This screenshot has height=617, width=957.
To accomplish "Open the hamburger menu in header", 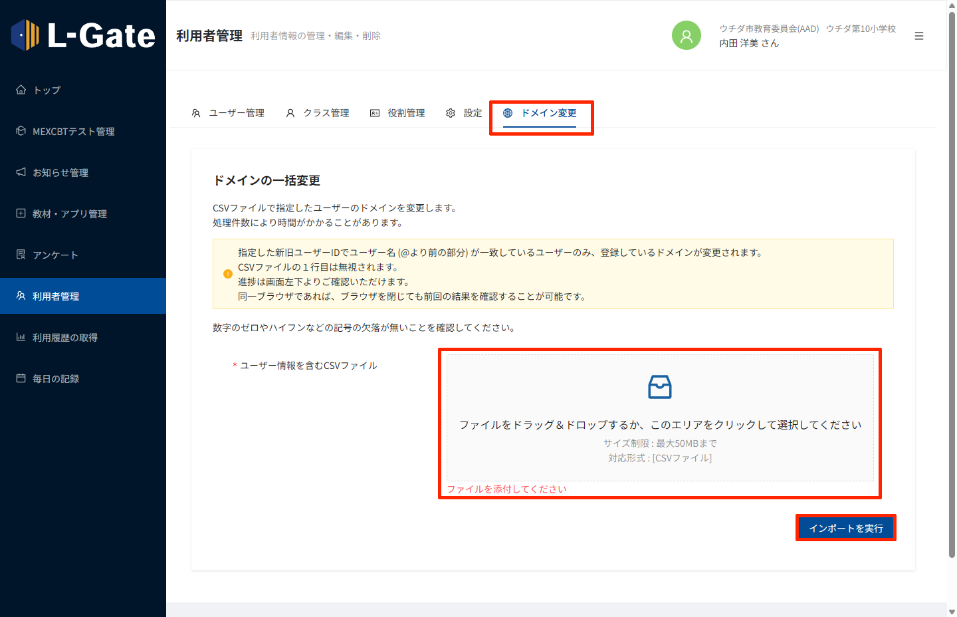I will coord(918,37).
